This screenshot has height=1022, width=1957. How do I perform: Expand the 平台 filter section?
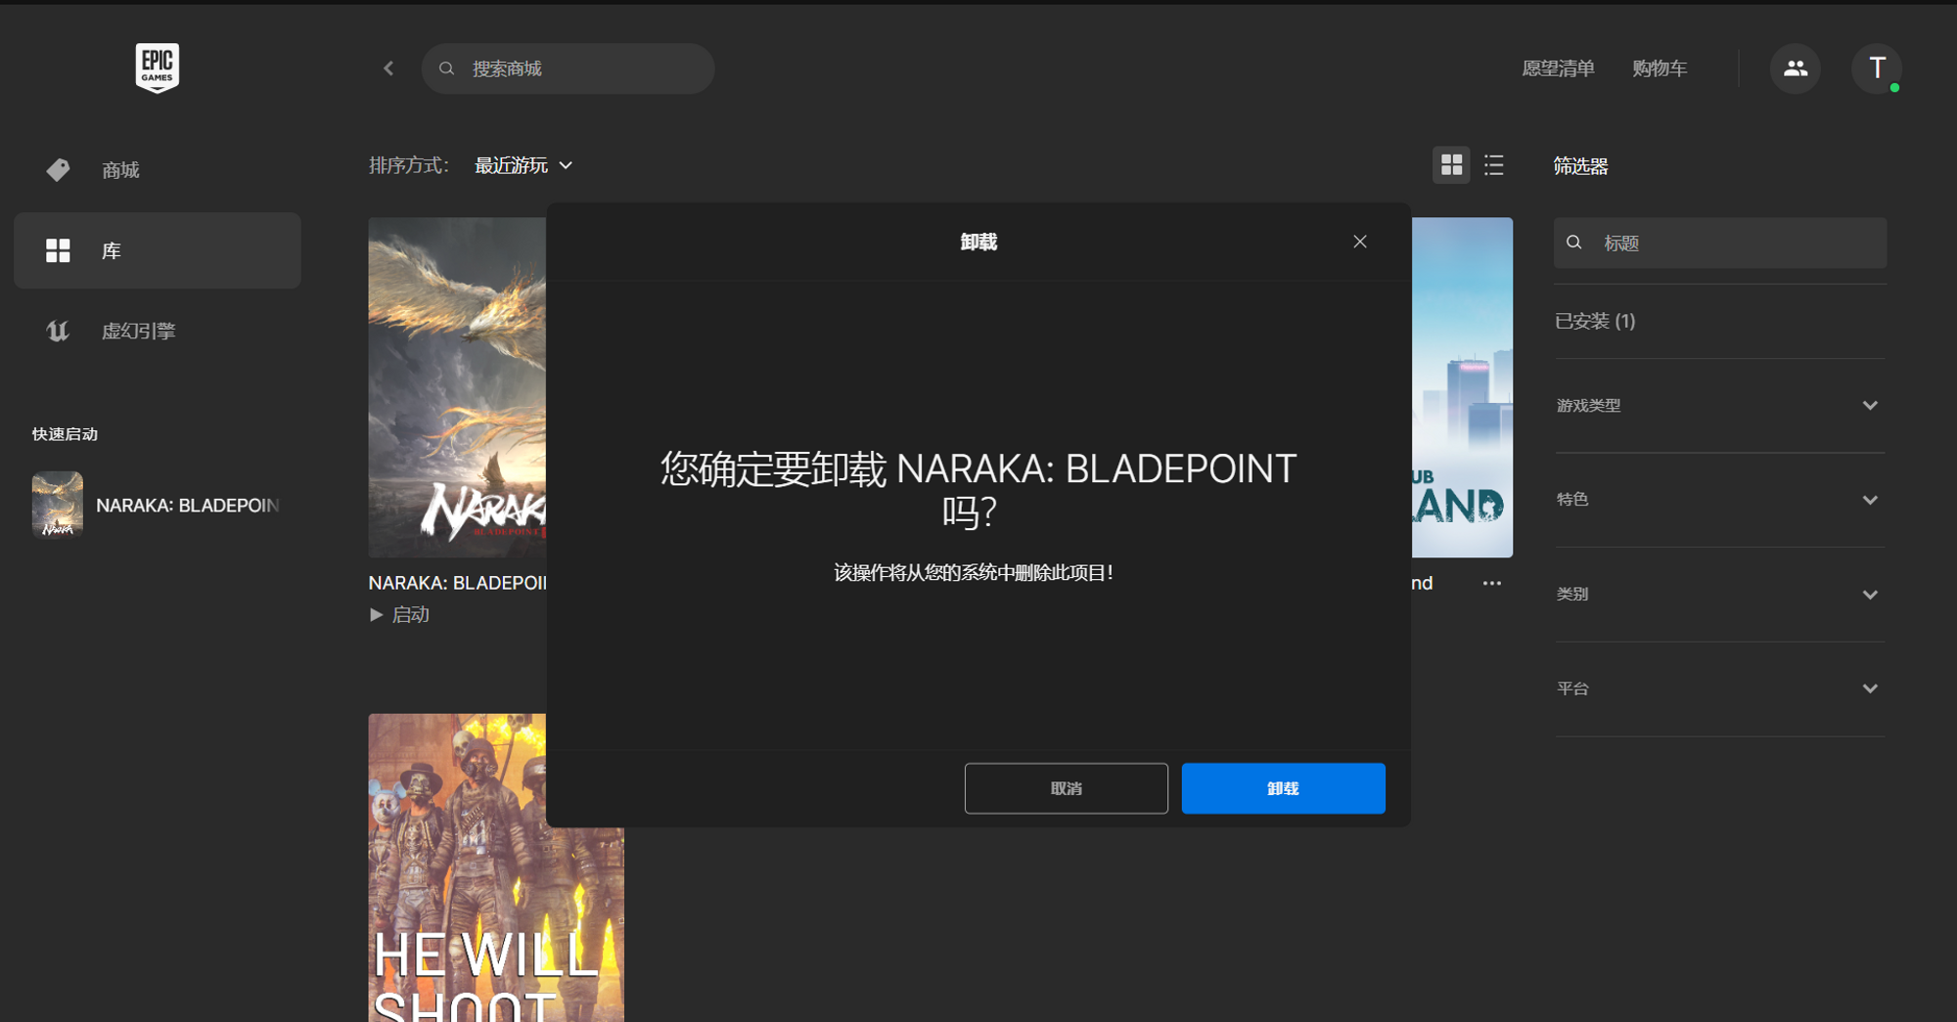tap(1718, 689)
